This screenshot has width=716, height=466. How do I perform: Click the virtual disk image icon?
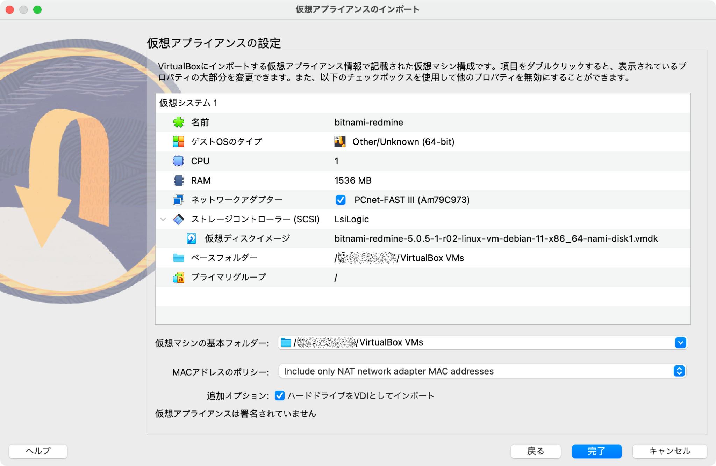click(191, 239)
